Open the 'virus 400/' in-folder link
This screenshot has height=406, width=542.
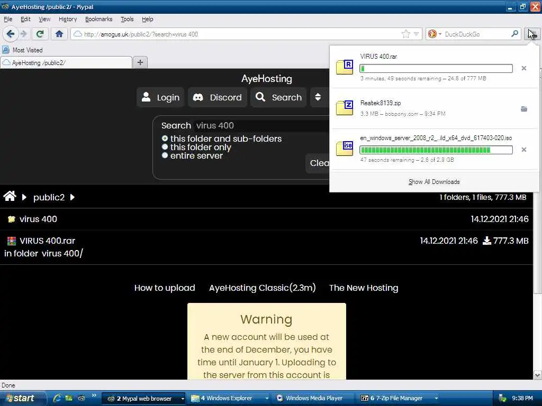[x=62, y=253]
